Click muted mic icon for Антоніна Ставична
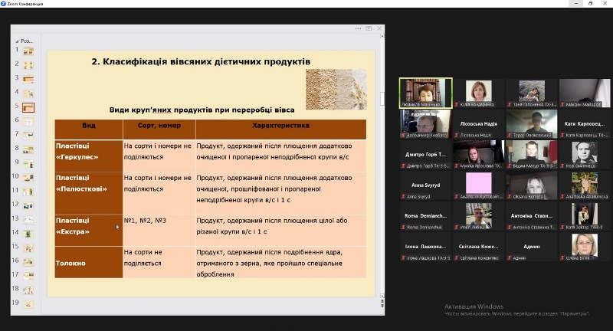The width and height of the screenshot is (613, 331). tap(510, 227)
